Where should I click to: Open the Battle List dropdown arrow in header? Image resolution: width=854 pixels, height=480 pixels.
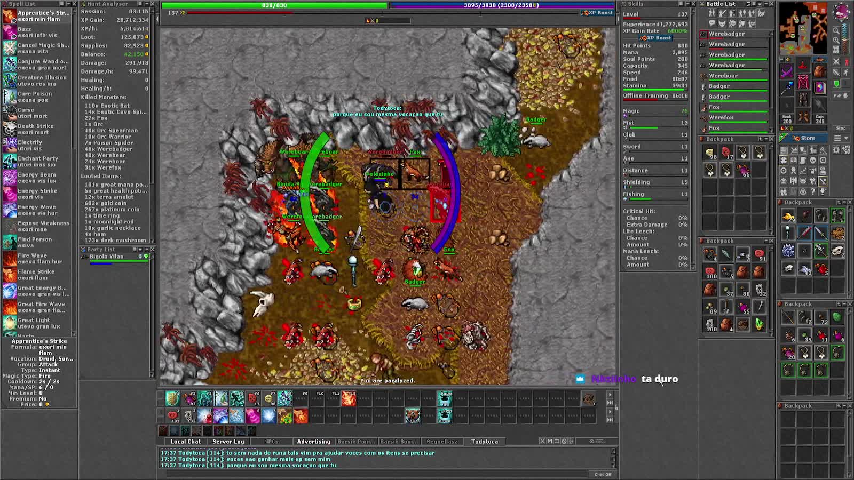tap(760, 4)
